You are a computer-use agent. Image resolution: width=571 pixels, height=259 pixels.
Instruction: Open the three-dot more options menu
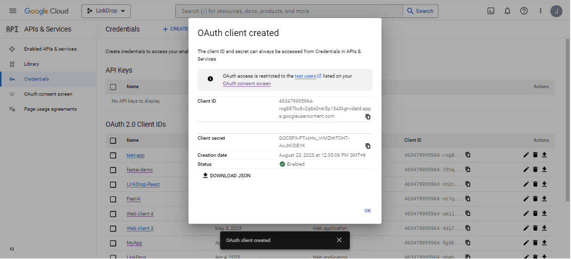tap(540, 11)
